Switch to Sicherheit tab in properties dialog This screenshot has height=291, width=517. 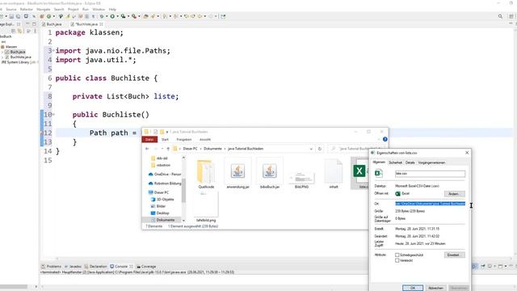tap(395, 162)
